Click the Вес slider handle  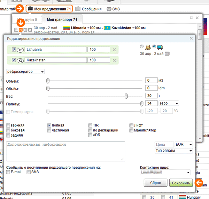(126, 96)
